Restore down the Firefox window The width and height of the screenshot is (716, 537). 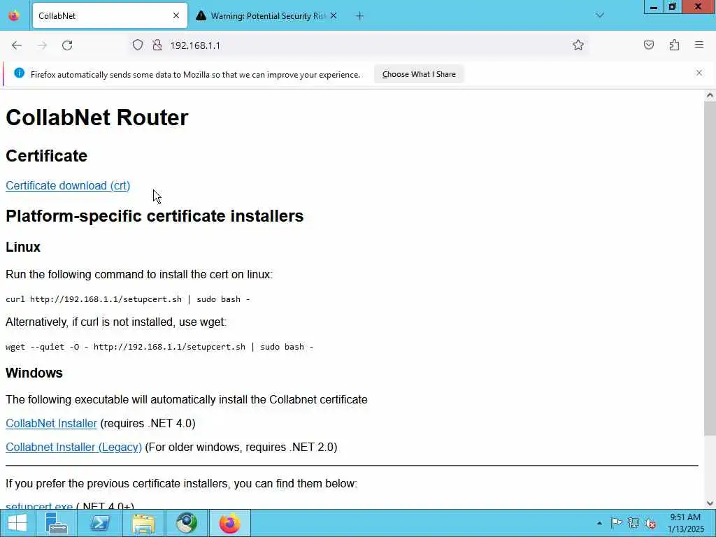point(672,7)
